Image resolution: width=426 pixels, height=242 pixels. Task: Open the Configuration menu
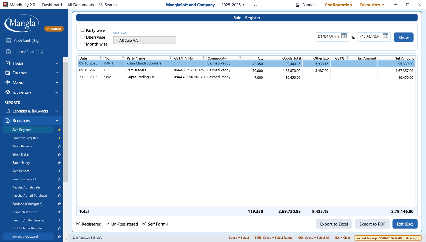tap(338, 5)
